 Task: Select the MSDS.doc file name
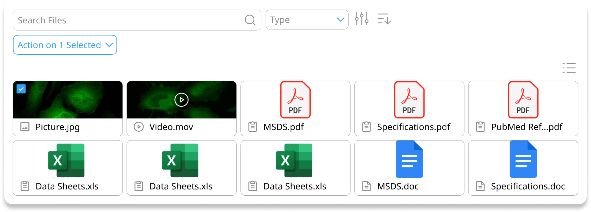[x=398, y=186]
